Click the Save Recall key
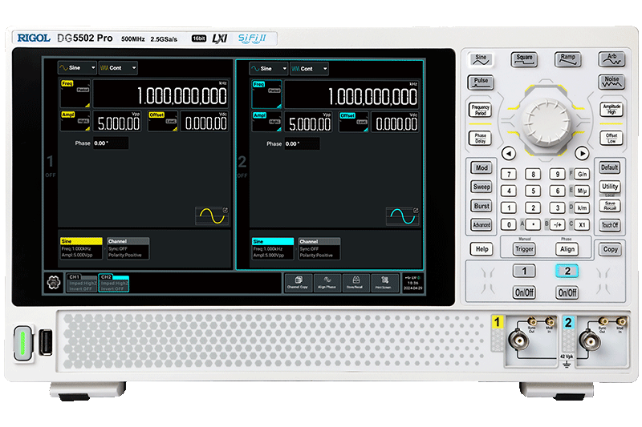642x427 pixels. coord(610,206)
